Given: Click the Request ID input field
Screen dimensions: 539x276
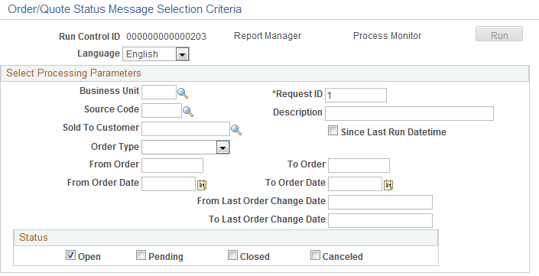Looking at the screenshot, I should (x=356, y=96).
